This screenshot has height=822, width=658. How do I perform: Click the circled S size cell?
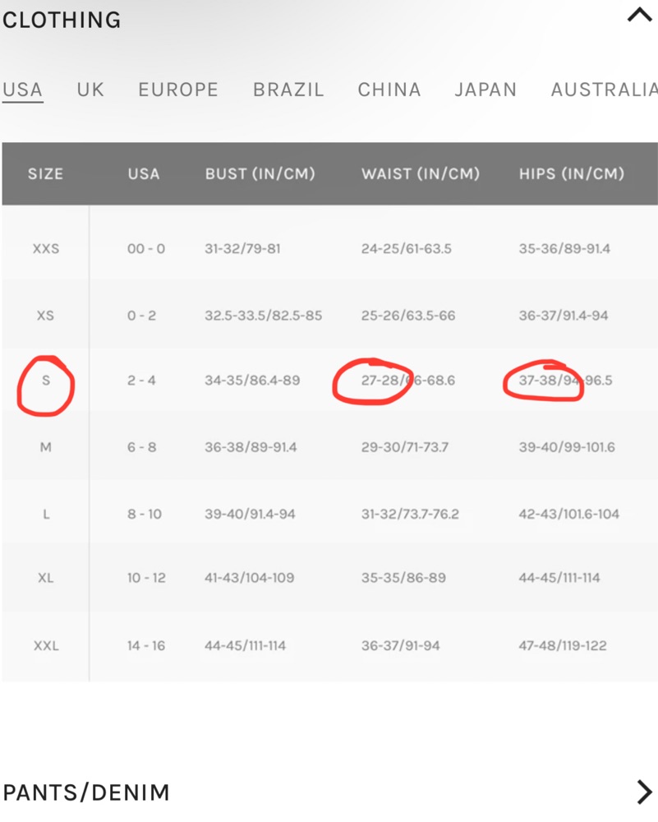tap(46, 381)
